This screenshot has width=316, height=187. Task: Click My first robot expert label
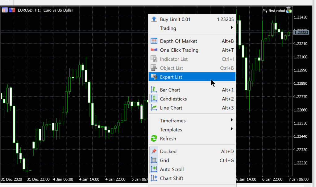pyautogui.click(x=274, y=10)
